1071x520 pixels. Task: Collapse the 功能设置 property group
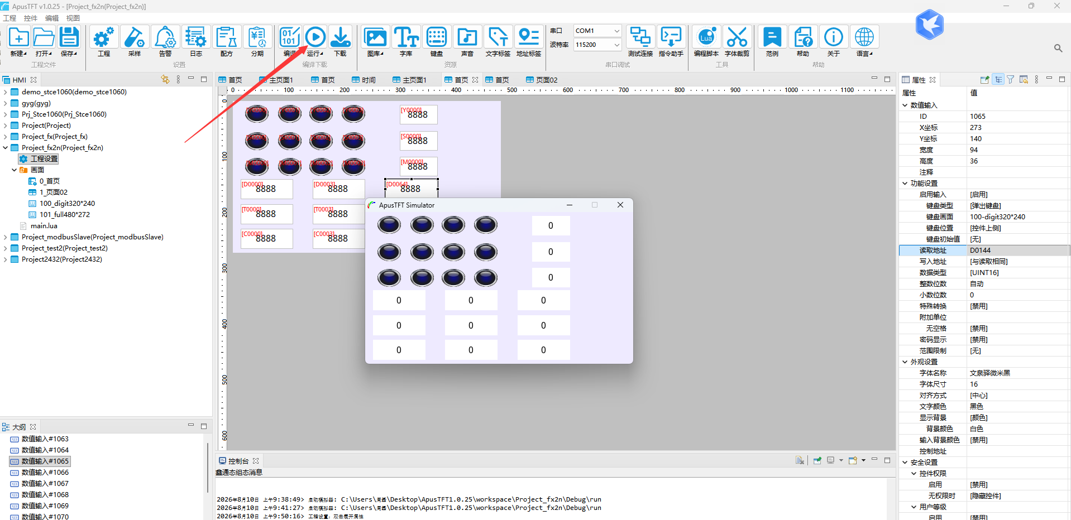[905, 184]
